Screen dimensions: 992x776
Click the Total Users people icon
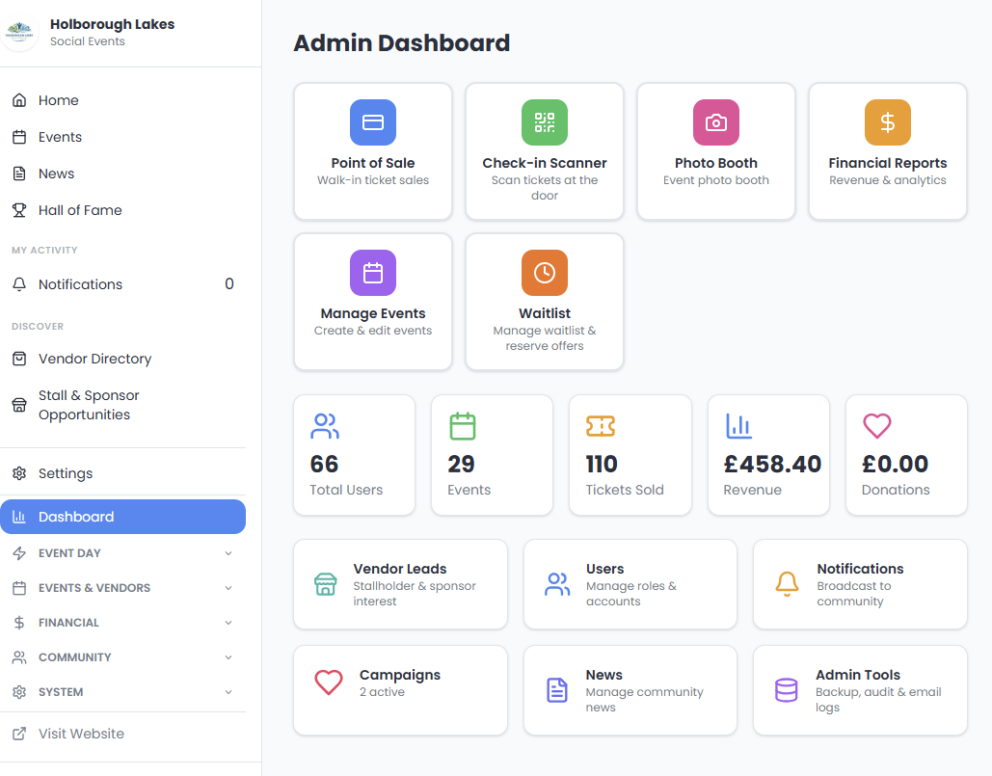(325, 426)
